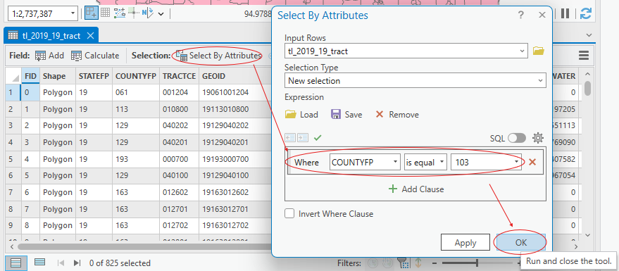The height and width of the screenshot is (271, 619).
Task: Toggle the map Grid icon
Action: (105, 13)
